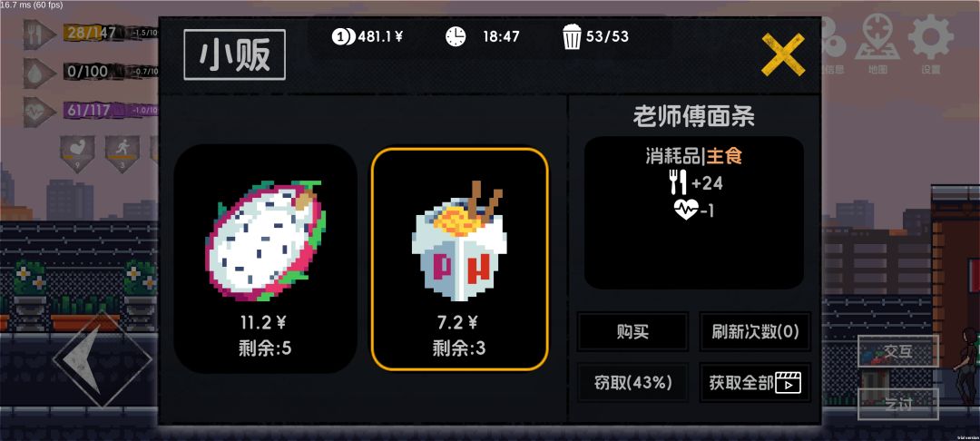Click the 窃取(43%) steal button
The image size is (980, 441).
point(632,382)
